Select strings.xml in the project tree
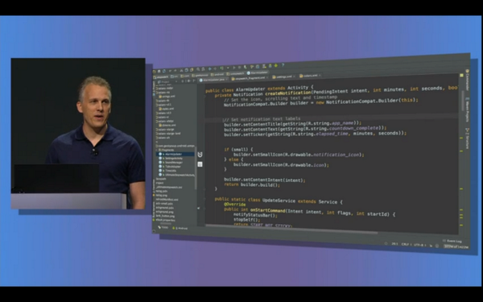This screenshot has height=302, width=483. pyautogui.click(x=167, y=97)
